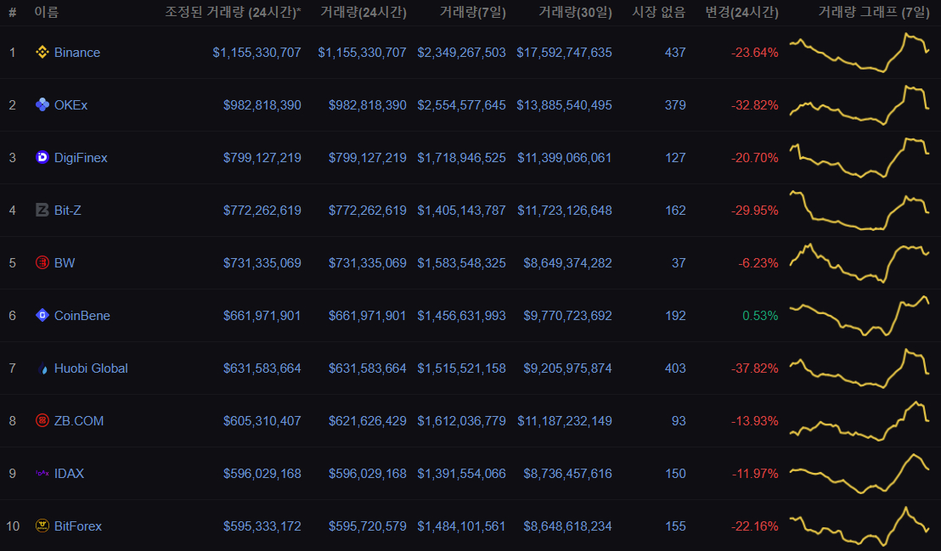
Task: Click ZB.COM 24-hour volume $621,626,429
Action: point(367,421)
